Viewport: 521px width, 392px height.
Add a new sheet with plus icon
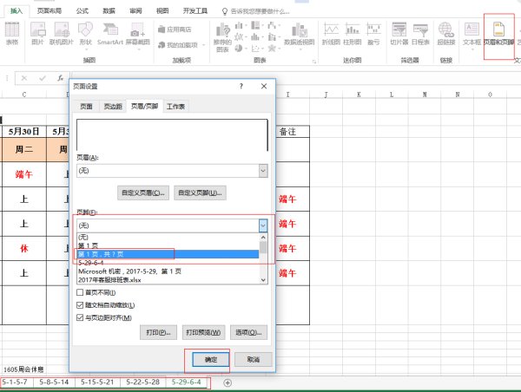(228, 382)
